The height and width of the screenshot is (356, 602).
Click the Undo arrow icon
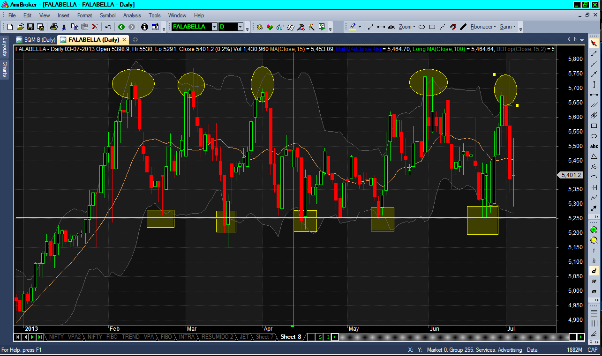108,27
